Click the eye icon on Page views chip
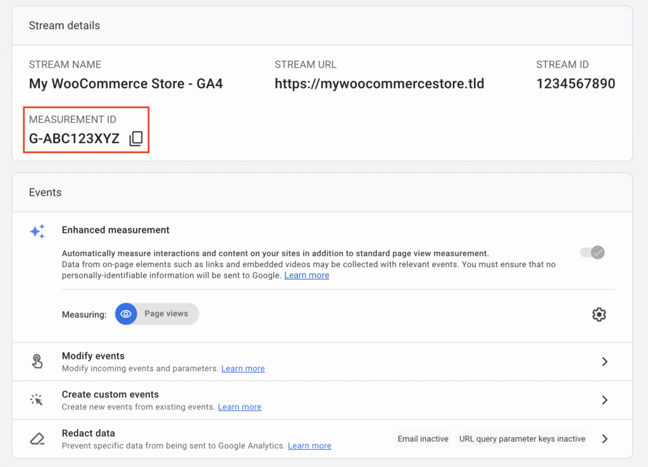The height and width of the screenshot is (467, 648). pos(126,313)
